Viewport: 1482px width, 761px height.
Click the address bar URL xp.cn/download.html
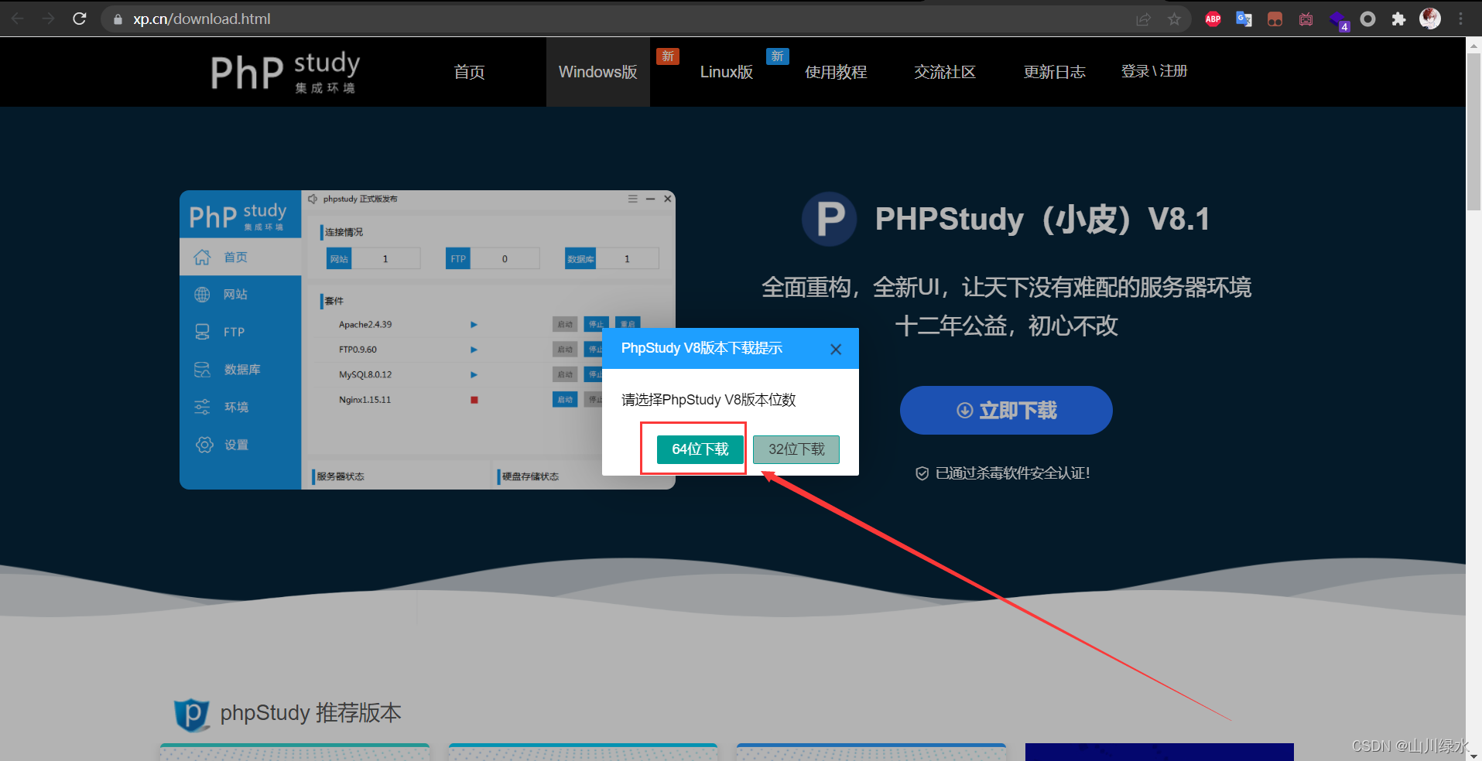click(x=201, y=19)
